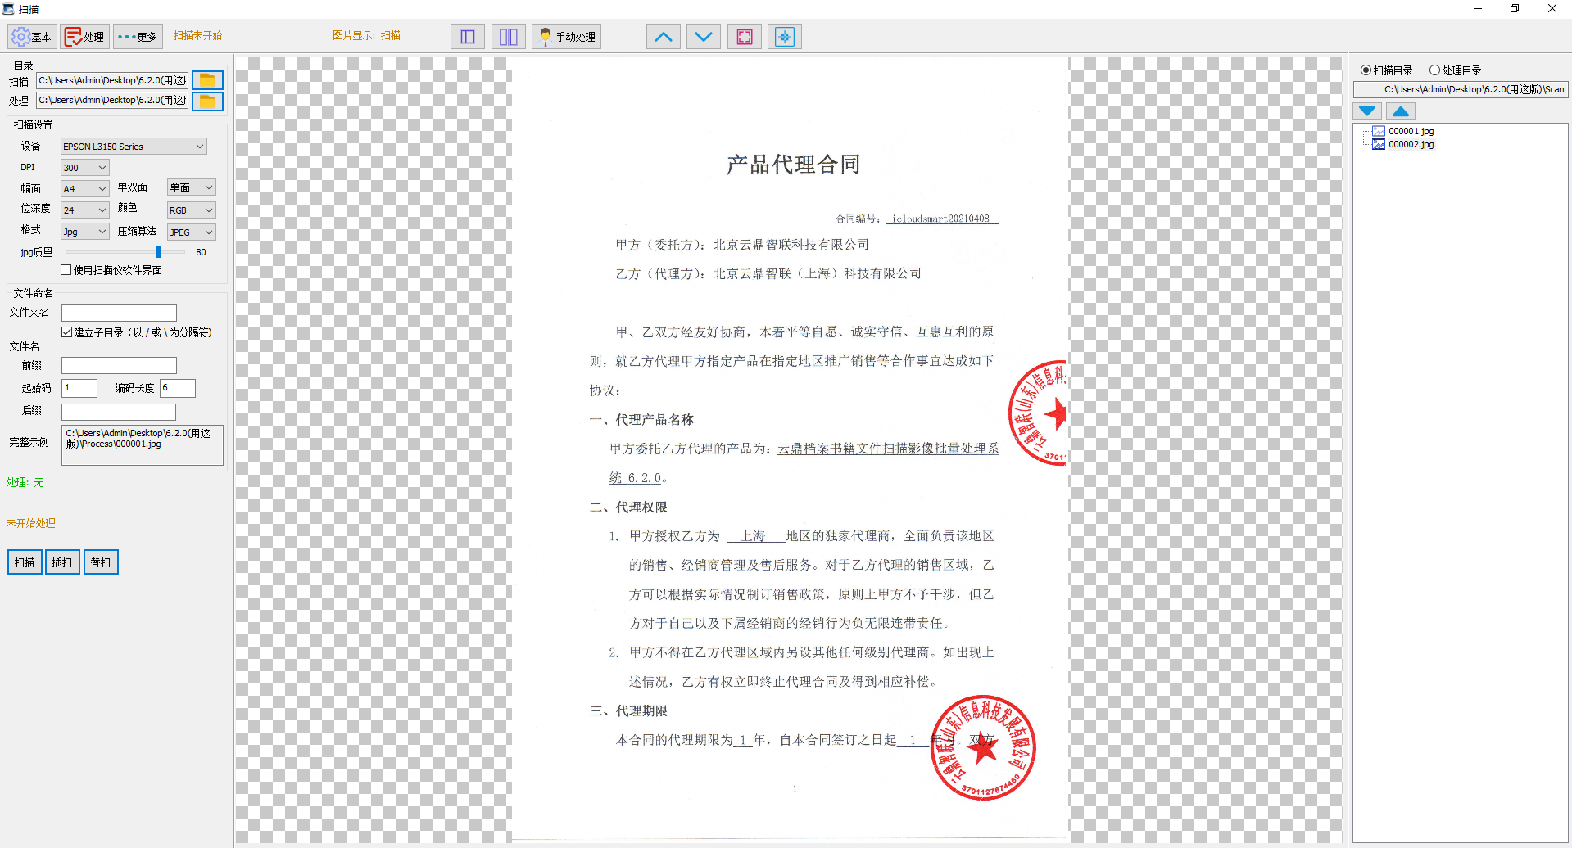The image size is (1572, 848).
Task: Click the 手动处理 button
Action: tap(567, 37)
